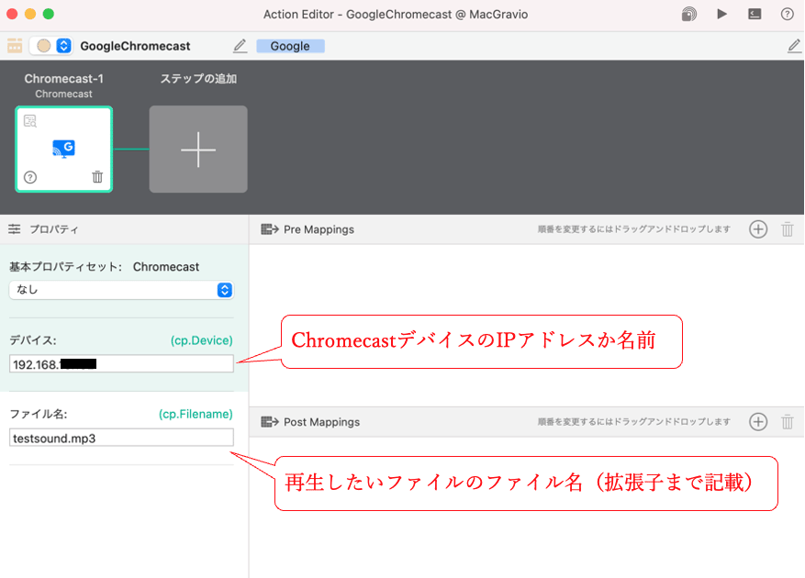Select the tan color swatch for action
The height and width of the screenshot is (578, 805).
point(44,46)
